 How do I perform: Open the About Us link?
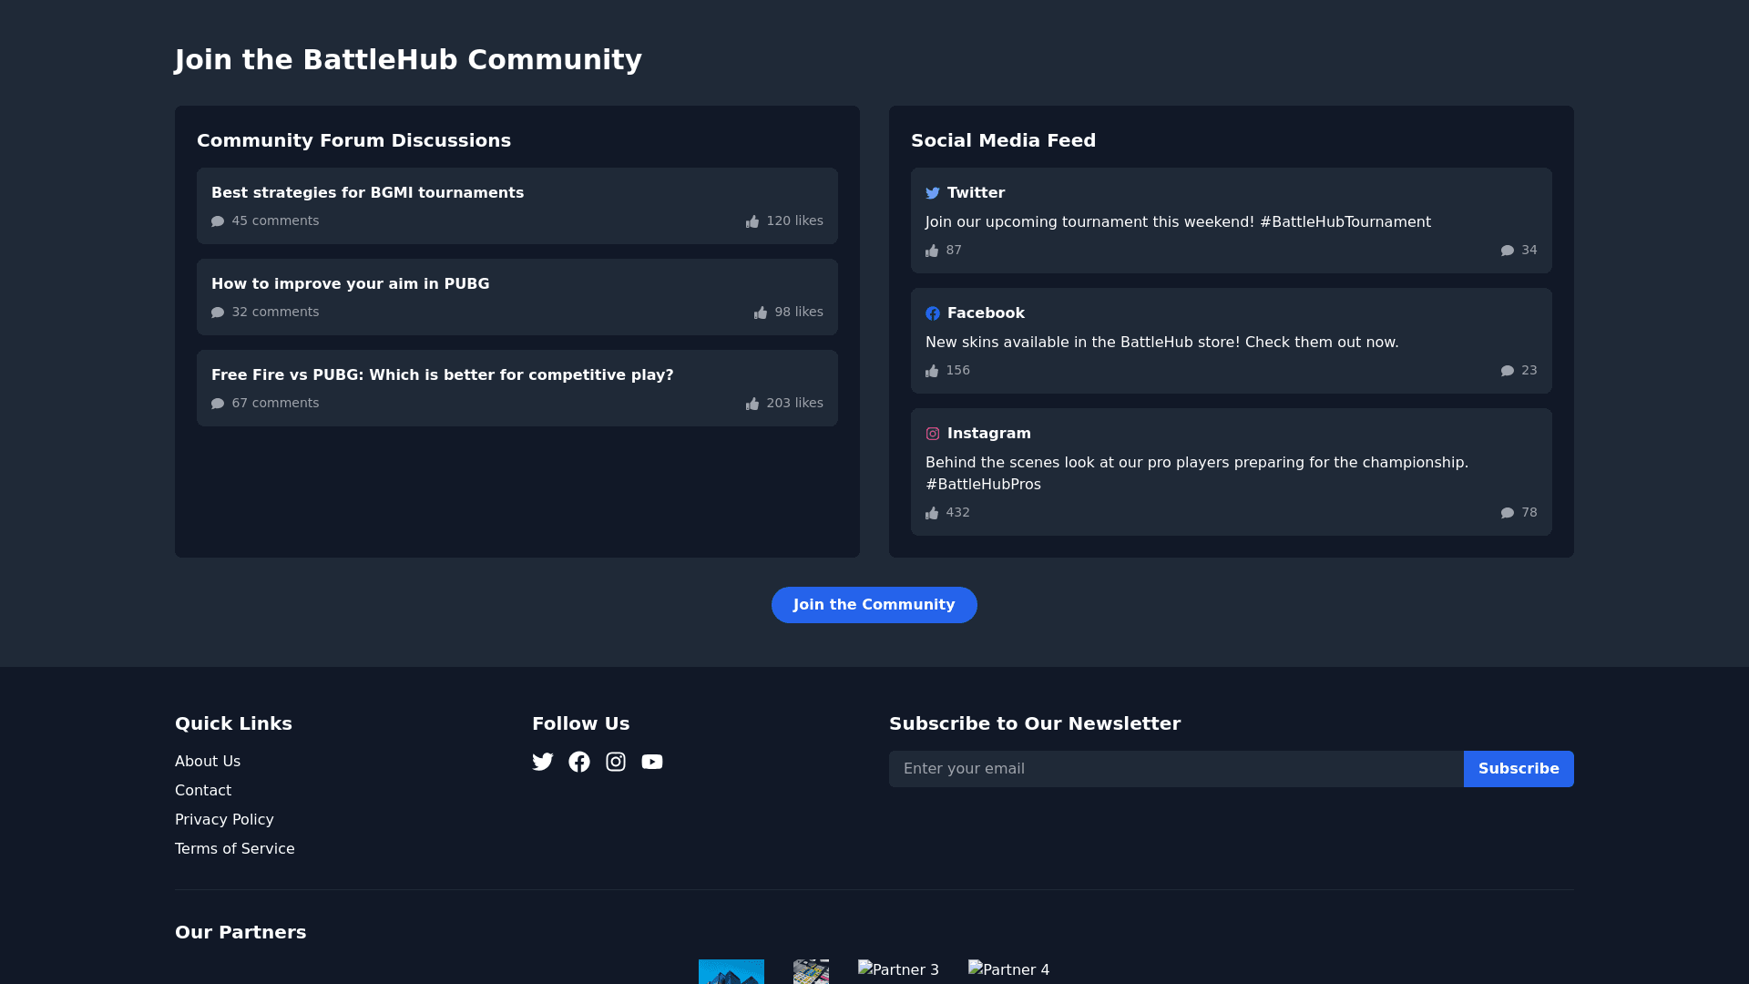pos(208,762)
